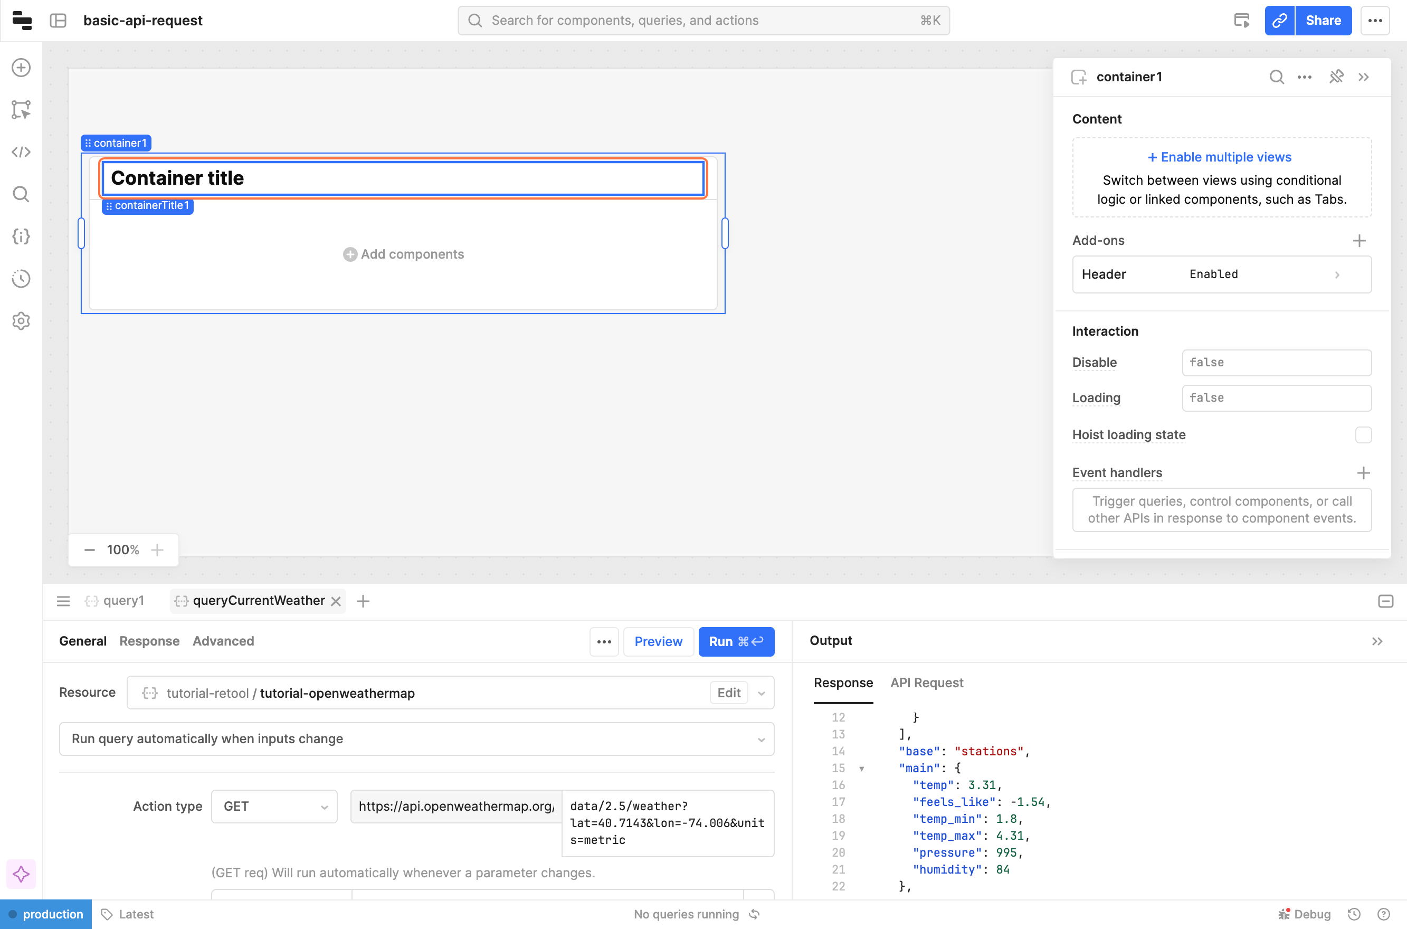1407x929 pixels.
Task: Click the copy link icon beside Share
Action: click(x=1279, y=21)
